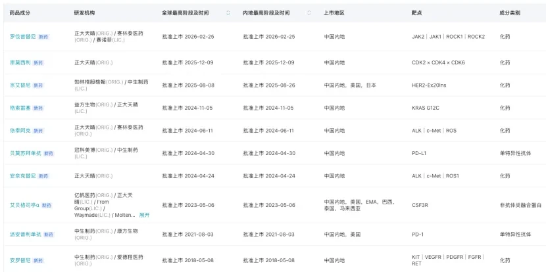The height and width of the screenshot is (272, 546).
Task: Click the 新药 badge beside 安罗替尼
Action: [x=38, y=261]
